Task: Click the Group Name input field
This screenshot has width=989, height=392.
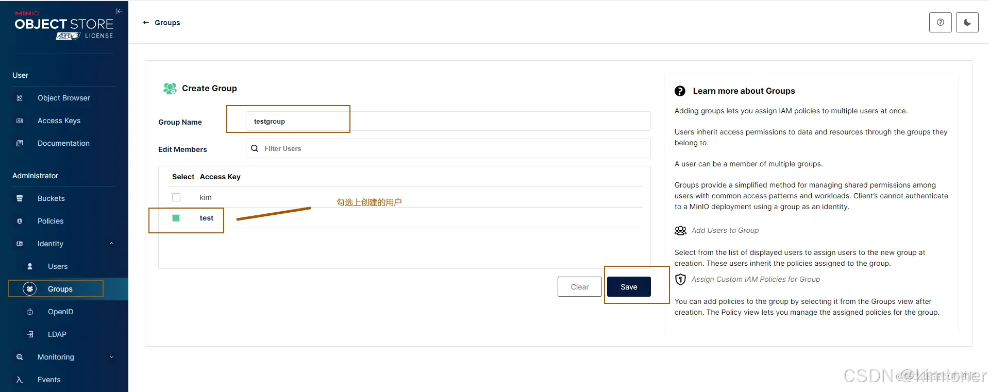Action: 448,121
